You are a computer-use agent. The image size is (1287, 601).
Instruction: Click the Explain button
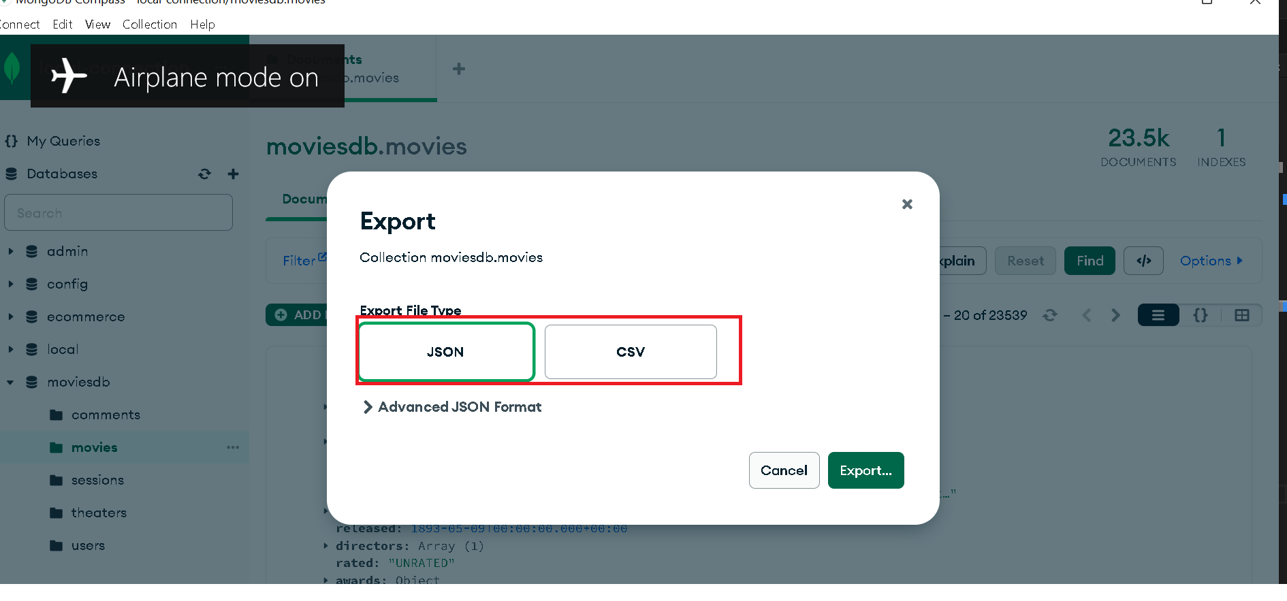[x=962, y=261]
